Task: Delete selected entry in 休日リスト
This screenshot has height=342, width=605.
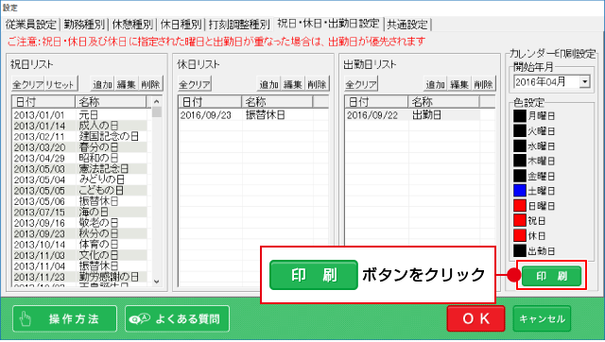Action: pyautogui.click(x=318, y=84)
